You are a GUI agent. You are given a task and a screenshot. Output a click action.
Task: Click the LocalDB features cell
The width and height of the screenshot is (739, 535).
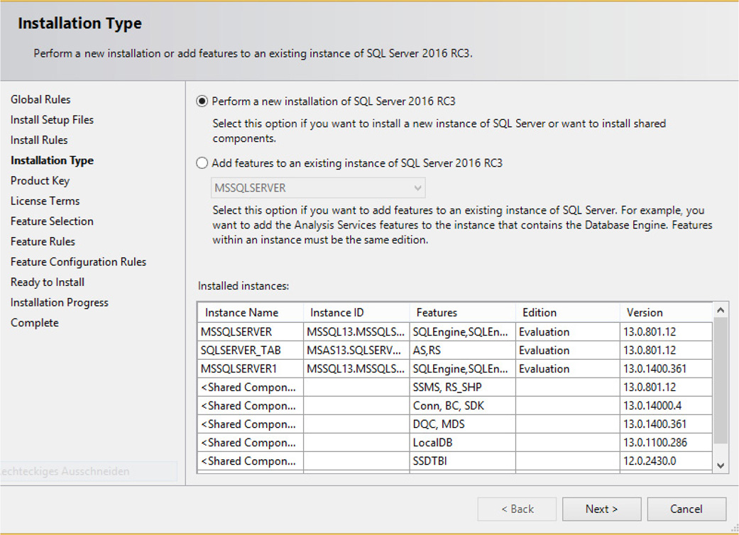[x=463, y=442]
